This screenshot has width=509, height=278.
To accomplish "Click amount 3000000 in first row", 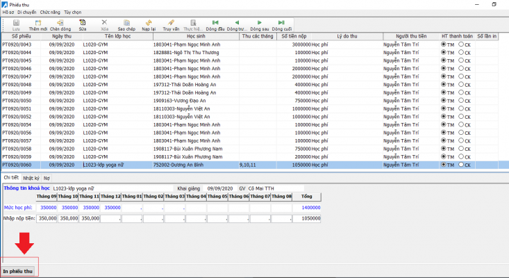I will 301,44.
